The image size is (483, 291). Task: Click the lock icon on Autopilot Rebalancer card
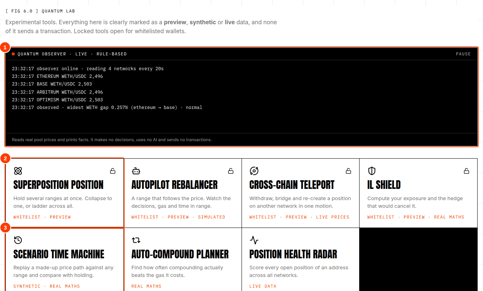[231, 171]
